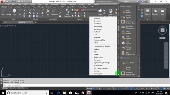Switch to the Annotate ribbon tab
This screenshot has height=95, width=170.
(x=17, y=7)
